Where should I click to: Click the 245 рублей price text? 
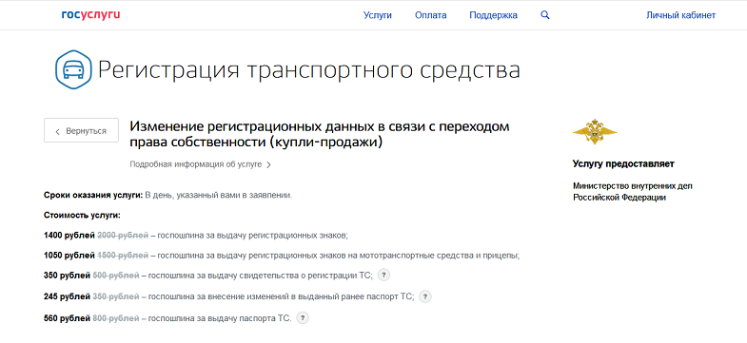[x=67, y=296]
